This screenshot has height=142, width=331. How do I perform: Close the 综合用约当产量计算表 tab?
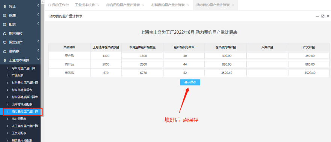(144, 5)
